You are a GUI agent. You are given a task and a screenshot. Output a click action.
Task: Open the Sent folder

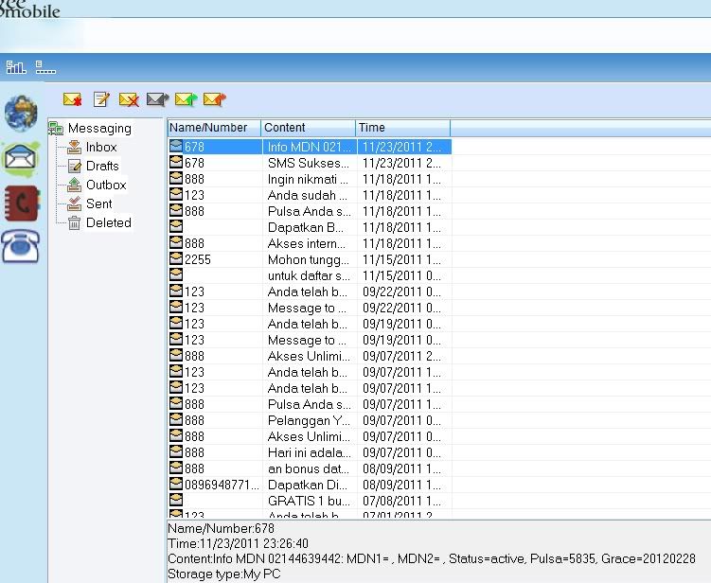tap(98, 204)
